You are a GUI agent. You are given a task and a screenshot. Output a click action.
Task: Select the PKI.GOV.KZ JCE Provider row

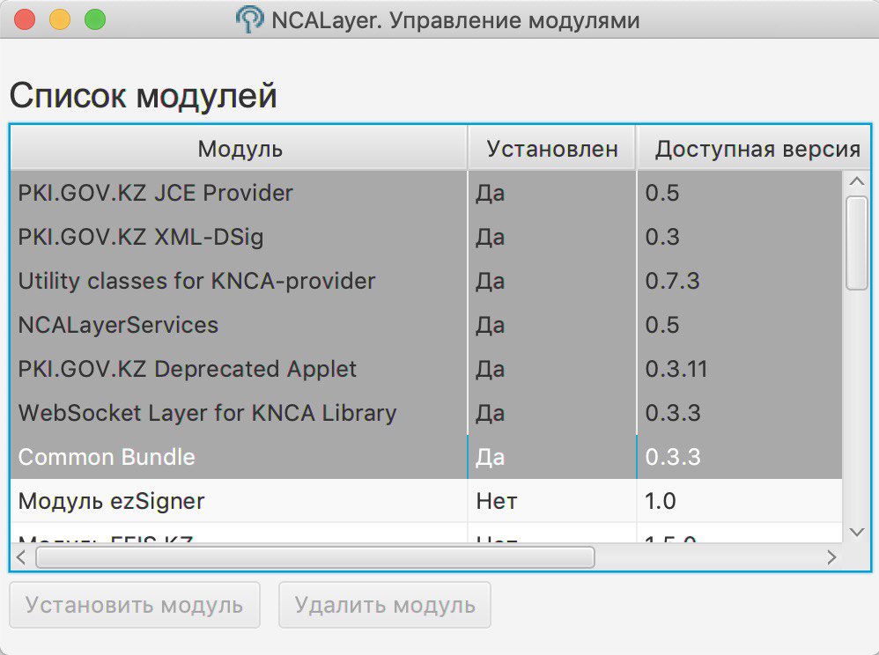click(x=426, y=193)
